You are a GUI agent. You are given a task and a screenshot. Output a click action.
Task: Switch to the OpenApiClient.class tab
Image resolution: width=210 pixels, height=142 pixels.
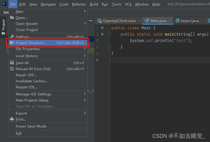pyautogui.click(x=119, y=21)
